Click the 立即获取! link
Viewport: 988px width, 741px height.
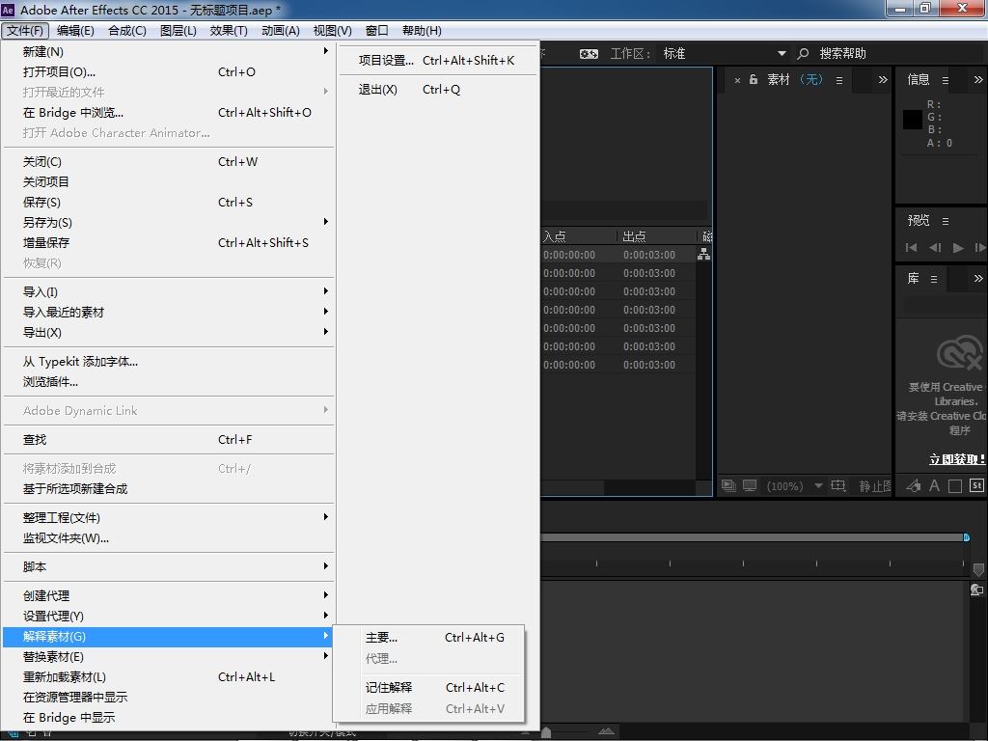957,459
